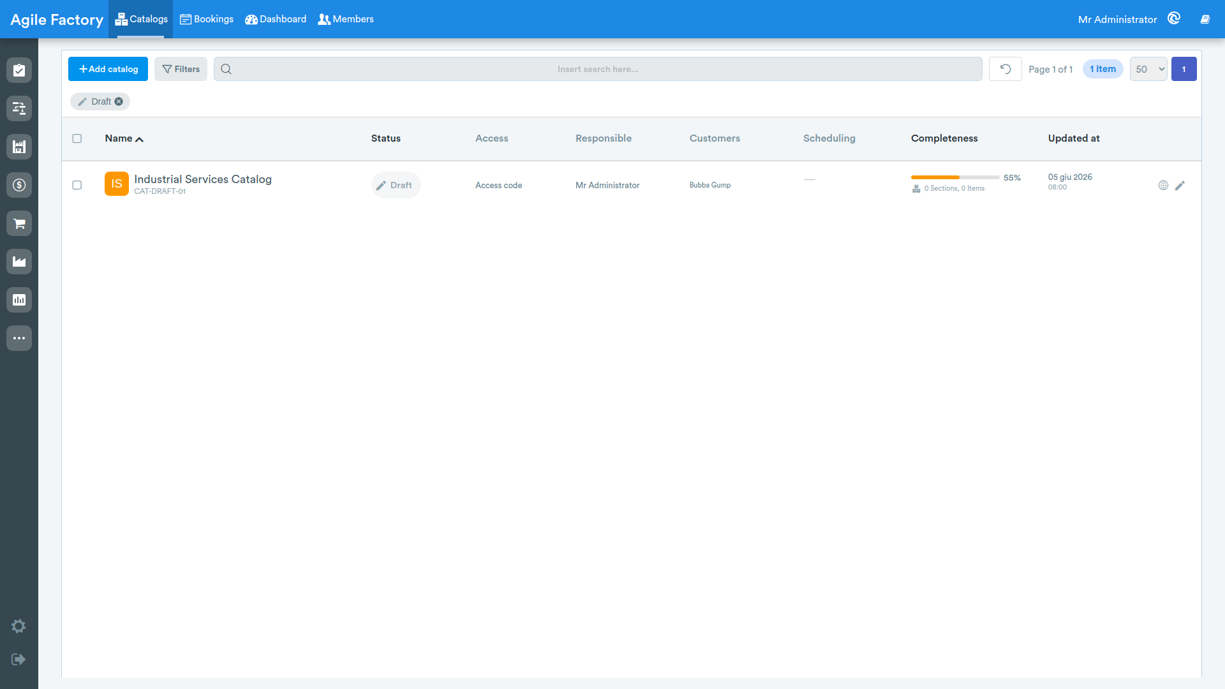Sort by the Updated at column header
The height and width of the screenshot is (689, 1225).
point(1074,138)
